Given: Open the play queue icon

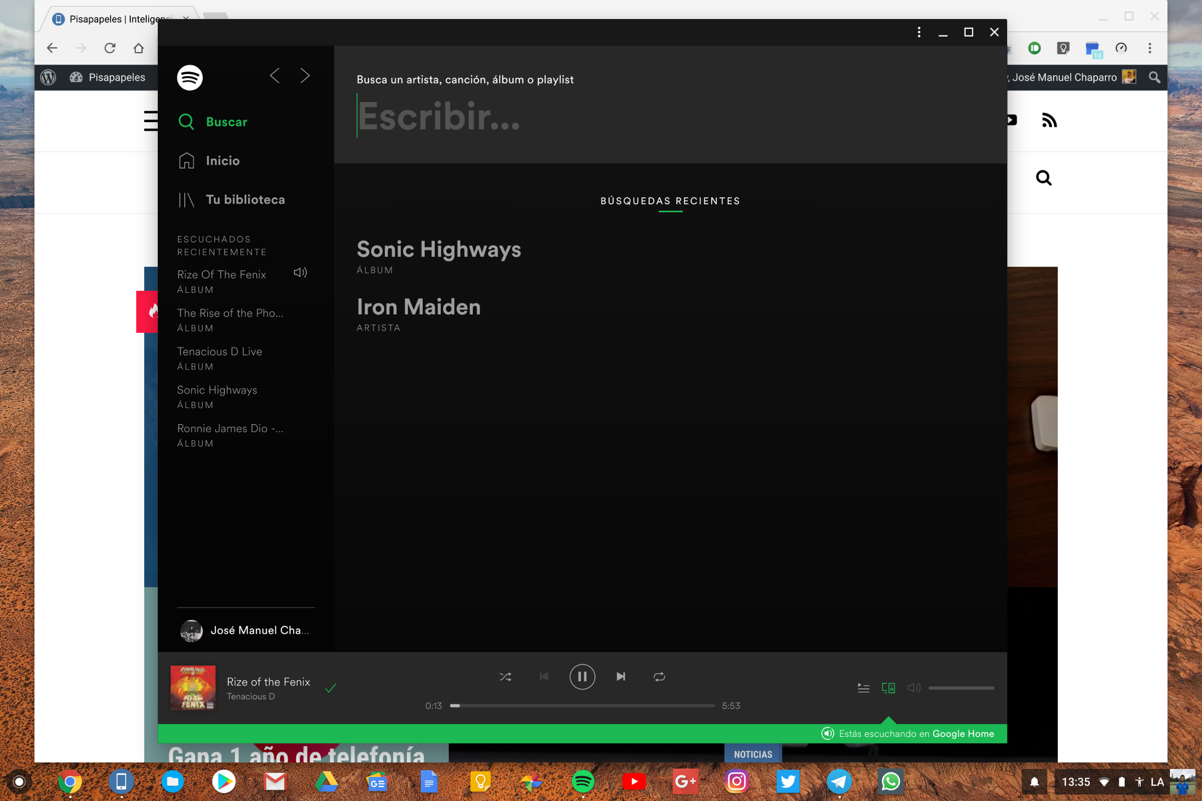Looking at the screenshot, I should (x=863, y=688).
